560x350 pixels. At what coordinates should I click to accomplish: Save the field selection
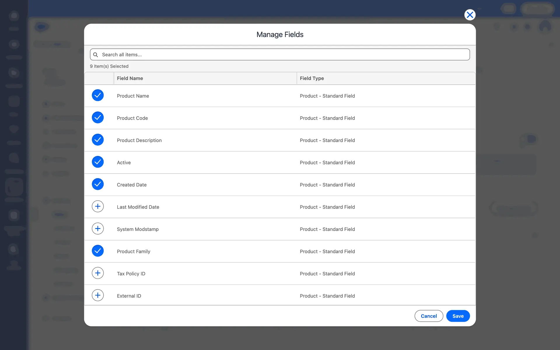(x=458, y=316)
